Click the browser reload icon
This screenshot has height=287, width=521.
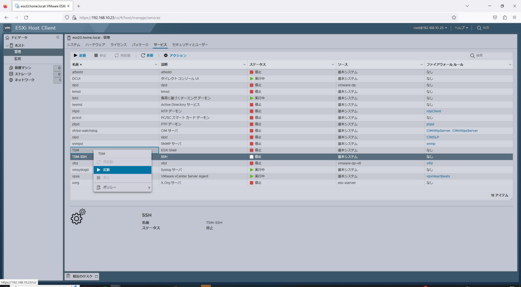26,17
